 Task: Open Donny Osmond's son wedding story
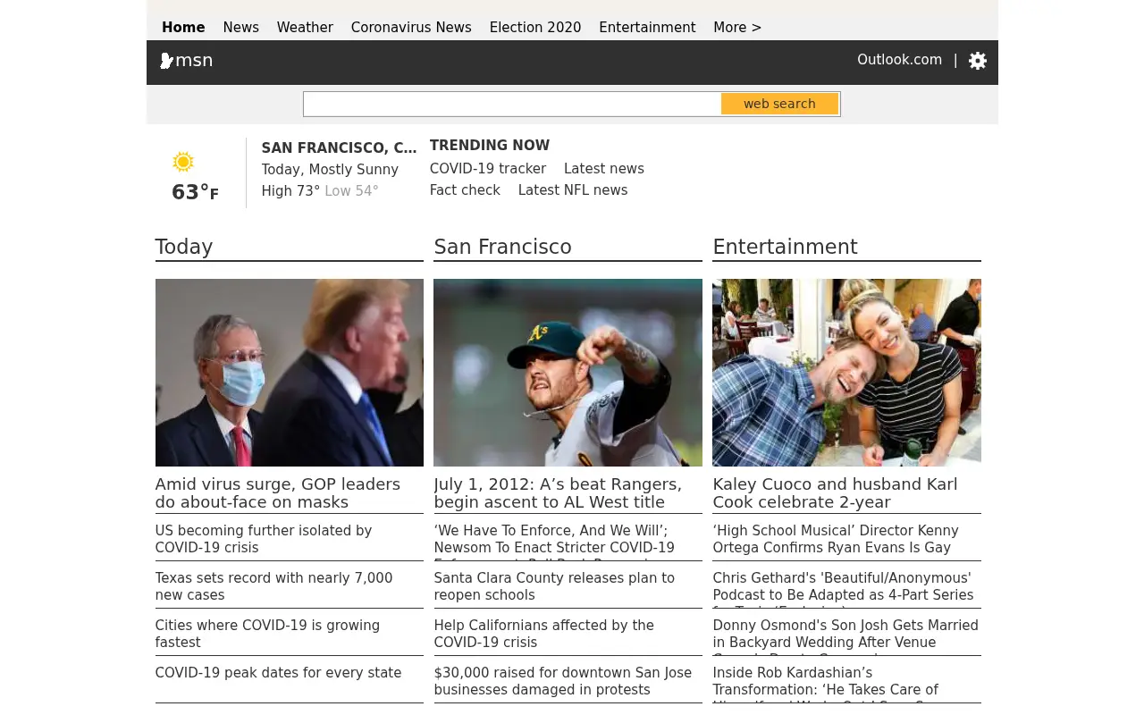click(x=845, y=635)
